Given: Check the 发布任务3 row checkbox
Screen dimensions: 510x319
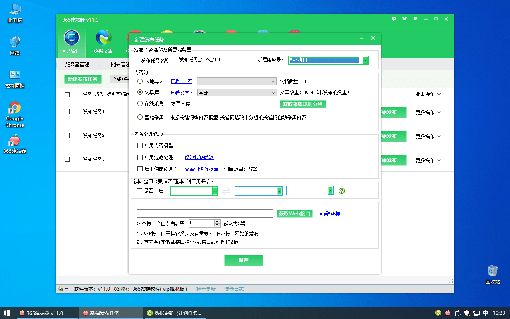Looking at the screenshot, I should [67, 159].
